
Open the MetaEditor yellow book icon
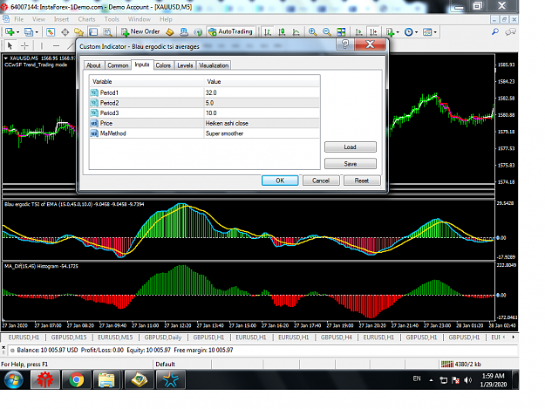[x=170, y=32]
